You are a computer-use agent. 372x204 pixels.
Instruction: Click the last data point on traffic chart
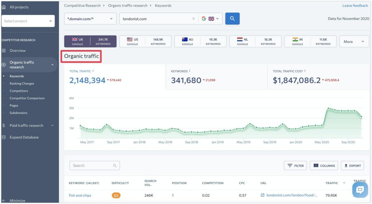(x=361, y=117)
